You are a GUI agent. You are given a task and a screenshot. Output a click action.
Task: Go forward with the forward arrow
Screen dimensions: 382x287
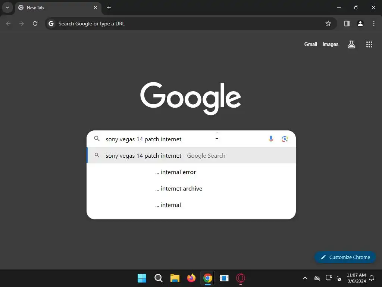click(x=22, y=24)
